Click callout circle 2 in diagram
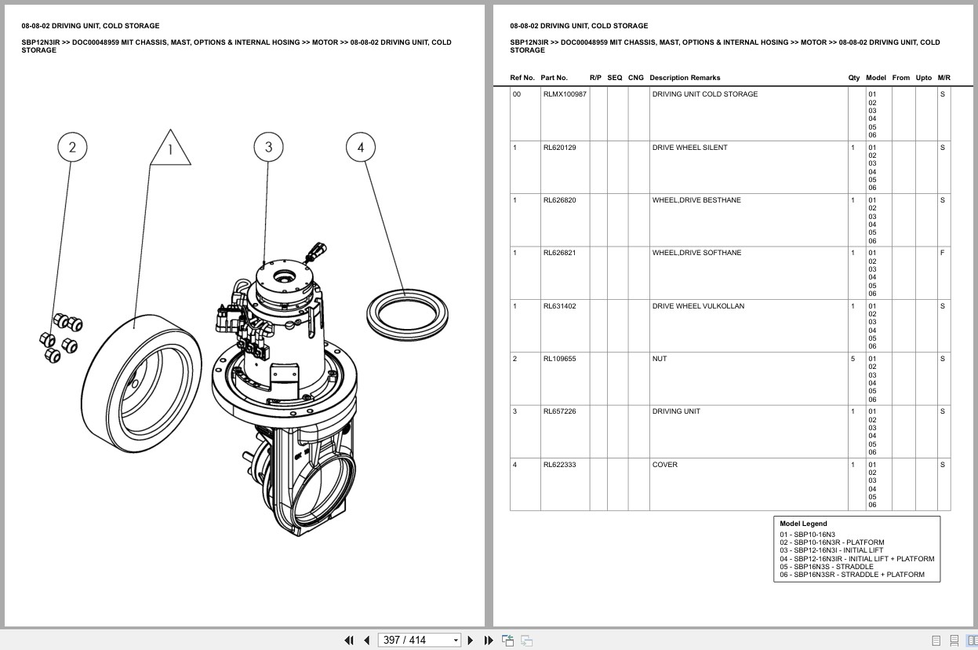Image resolution: width=978 pixels, height=650 pixels. click(x=72, y=147)
